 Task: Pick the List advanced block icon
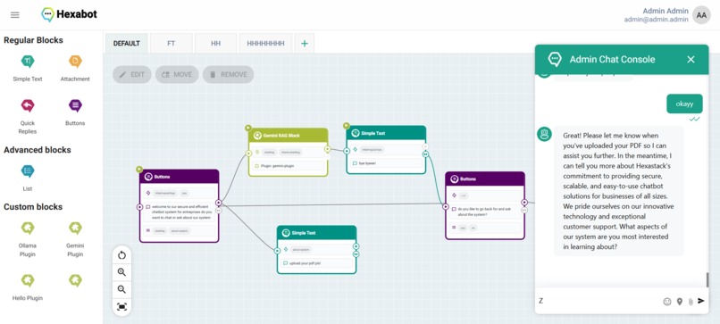[x=28, y=171]
